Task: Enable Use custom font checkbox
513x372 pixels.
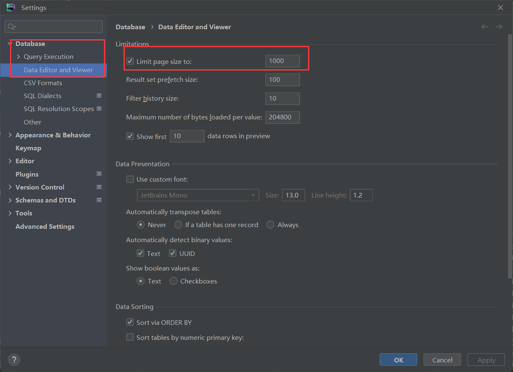Action: [x=130, y=180]
